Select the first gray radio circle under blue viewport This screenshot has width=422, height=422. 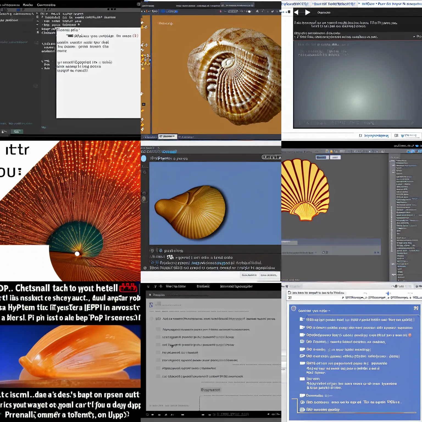click(x=152, y=250)
